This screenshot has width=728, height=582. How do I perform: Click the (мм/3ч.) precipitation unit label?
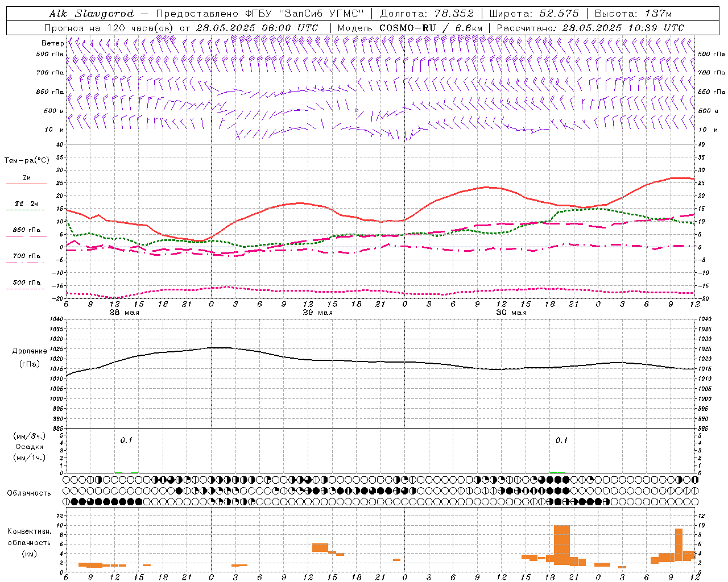pos(30,436)
